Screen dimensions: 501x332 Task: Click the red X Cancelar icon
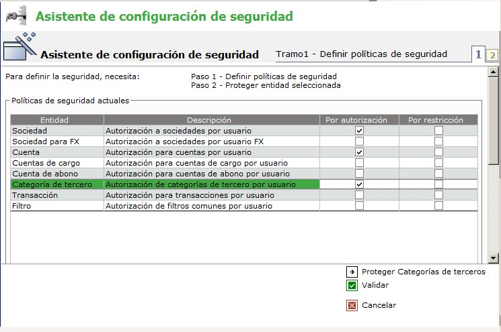click(x=352, y=305)
